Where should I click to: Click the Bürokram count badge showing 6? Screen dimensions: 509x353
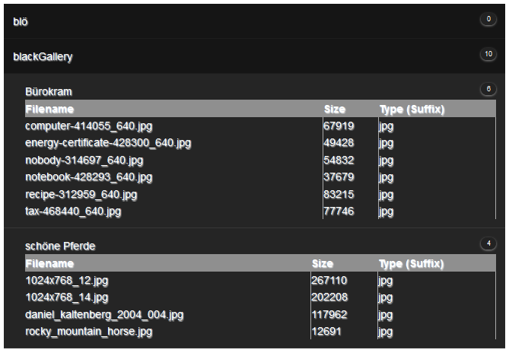click(x=488, y=89)
